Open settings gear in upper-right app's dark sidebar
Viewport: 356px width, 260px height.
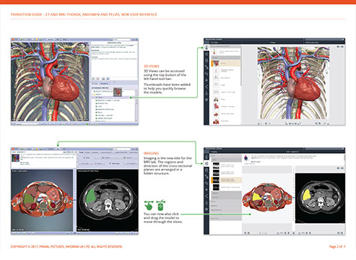pyautogui.click(x=207, y=100)
